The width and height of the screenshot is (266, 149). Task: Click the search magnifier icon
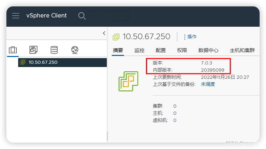[82, 16]
